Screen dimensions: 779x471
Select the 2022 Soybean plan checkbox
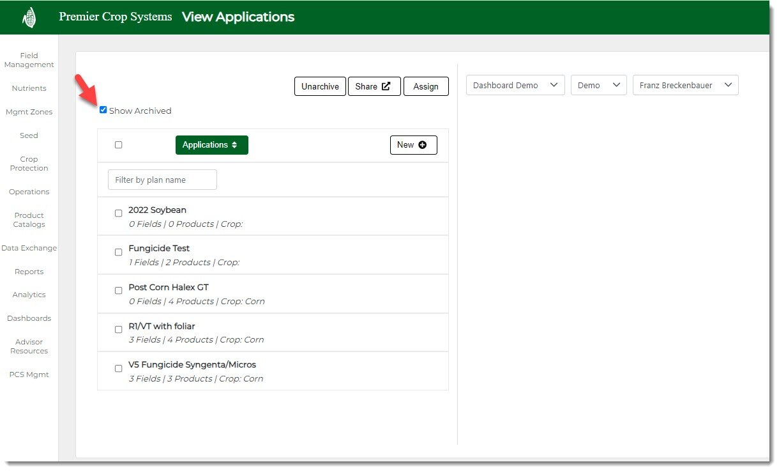pos(118,213)
